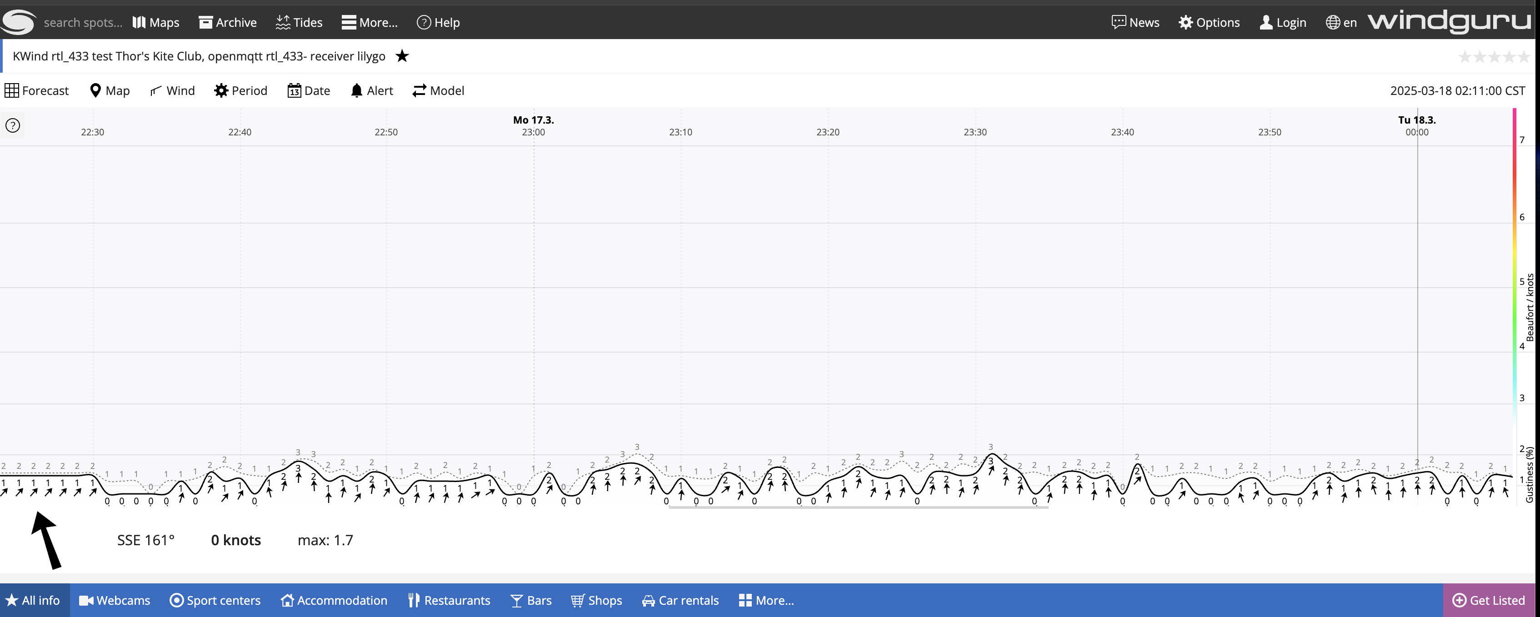Click the 0 knots wind speed value
The image size is (1540, 617).
coord(236,540)
